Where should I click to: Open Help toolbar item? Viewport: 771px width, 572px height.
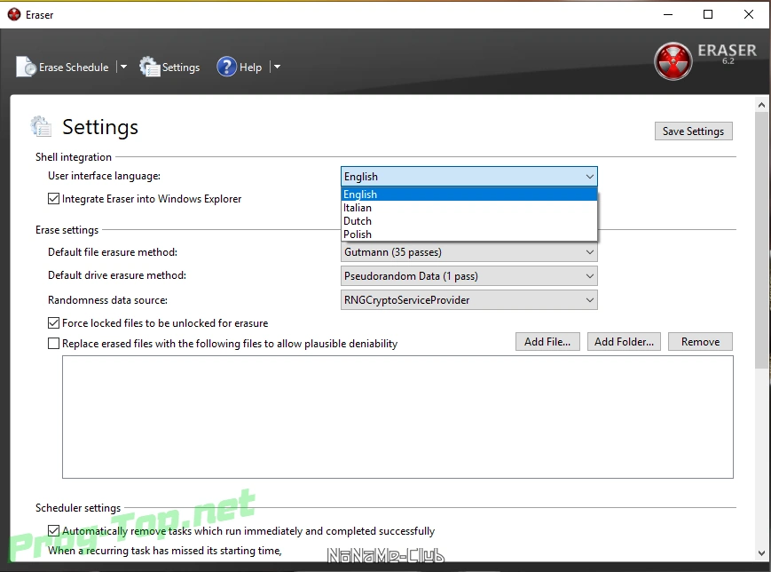[x=240, y=67]
